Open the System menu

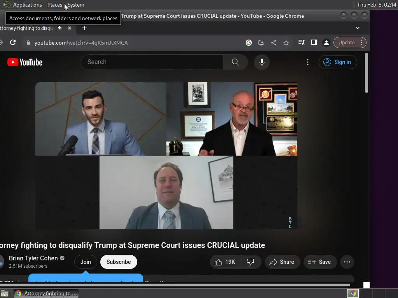point(76,5)
